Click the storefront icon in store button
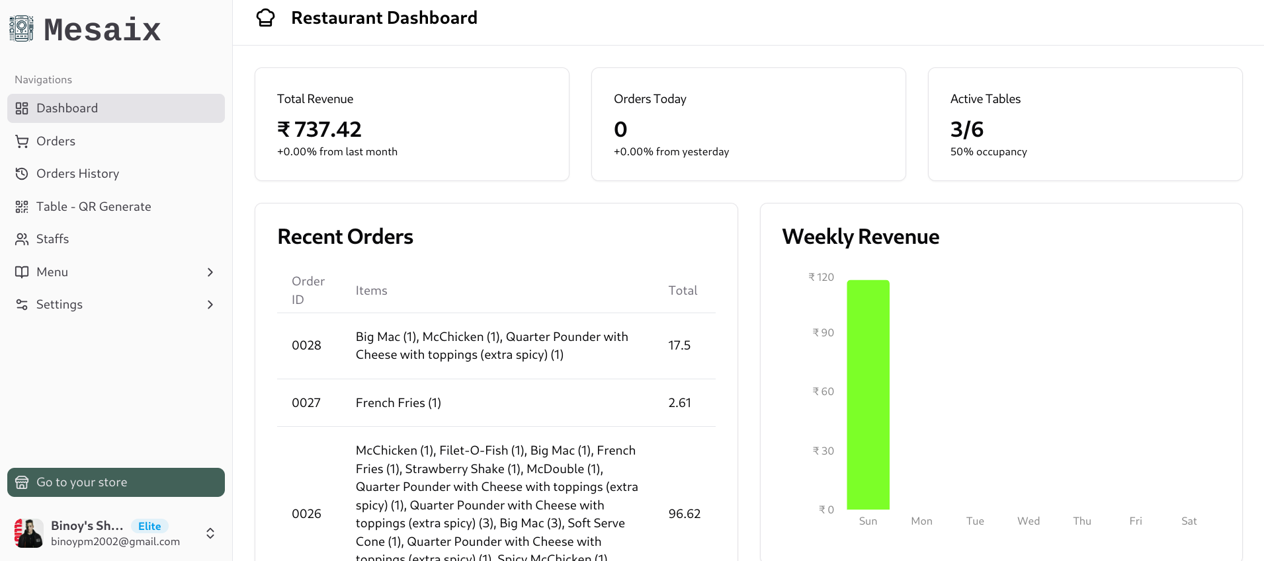This screenshot has width=1264, height=561. click(x=22, y=482)
